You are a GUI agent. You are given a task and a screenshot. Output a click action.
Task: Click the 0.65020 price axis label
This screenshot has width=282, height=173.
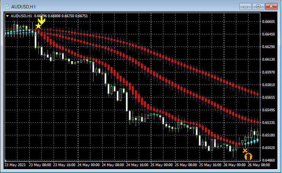269,148
